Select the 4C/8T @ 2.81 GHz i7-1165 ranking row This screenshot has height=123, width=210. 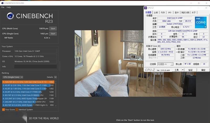(x=28, y=85)
